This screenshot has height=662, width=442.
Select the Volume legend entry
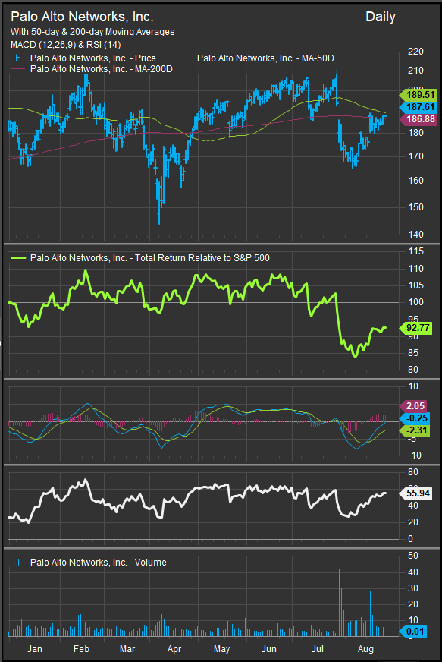click(x=99, y=563)
